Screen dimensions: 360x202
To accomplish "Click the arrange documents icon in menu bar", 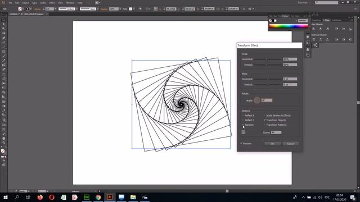I will click(x=97, y=3).
